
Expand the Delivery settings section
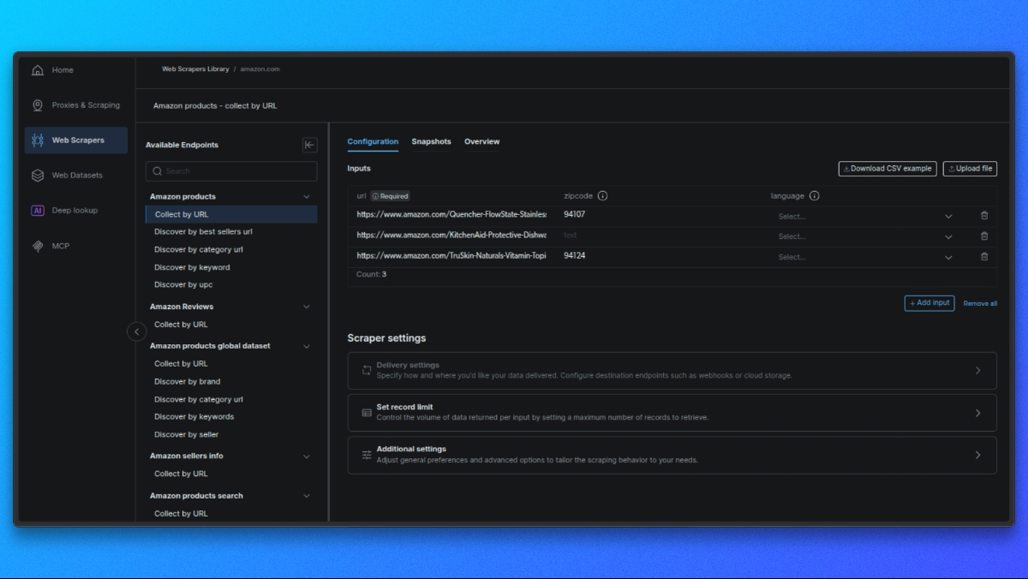(672, 371)
